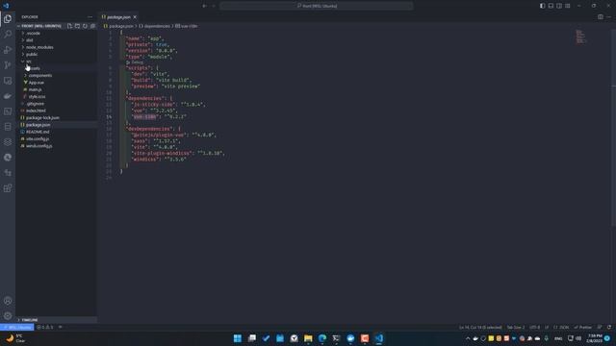Open Microsoft Edge from Windows taskbar
Screen dimensions: 616x346
[x=322, y=338]
